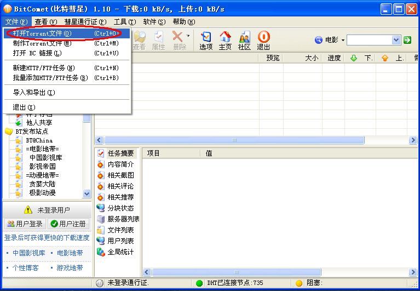Click the 用户登录 button

[x=25, y=224]
